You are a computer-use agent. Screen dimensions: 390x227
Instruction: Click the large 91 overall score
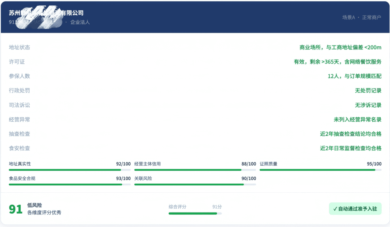16,209
